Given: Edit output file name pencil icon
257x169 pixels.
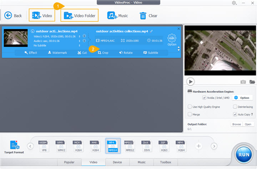Looking at the screenshot, I should [x=151, y=31].
